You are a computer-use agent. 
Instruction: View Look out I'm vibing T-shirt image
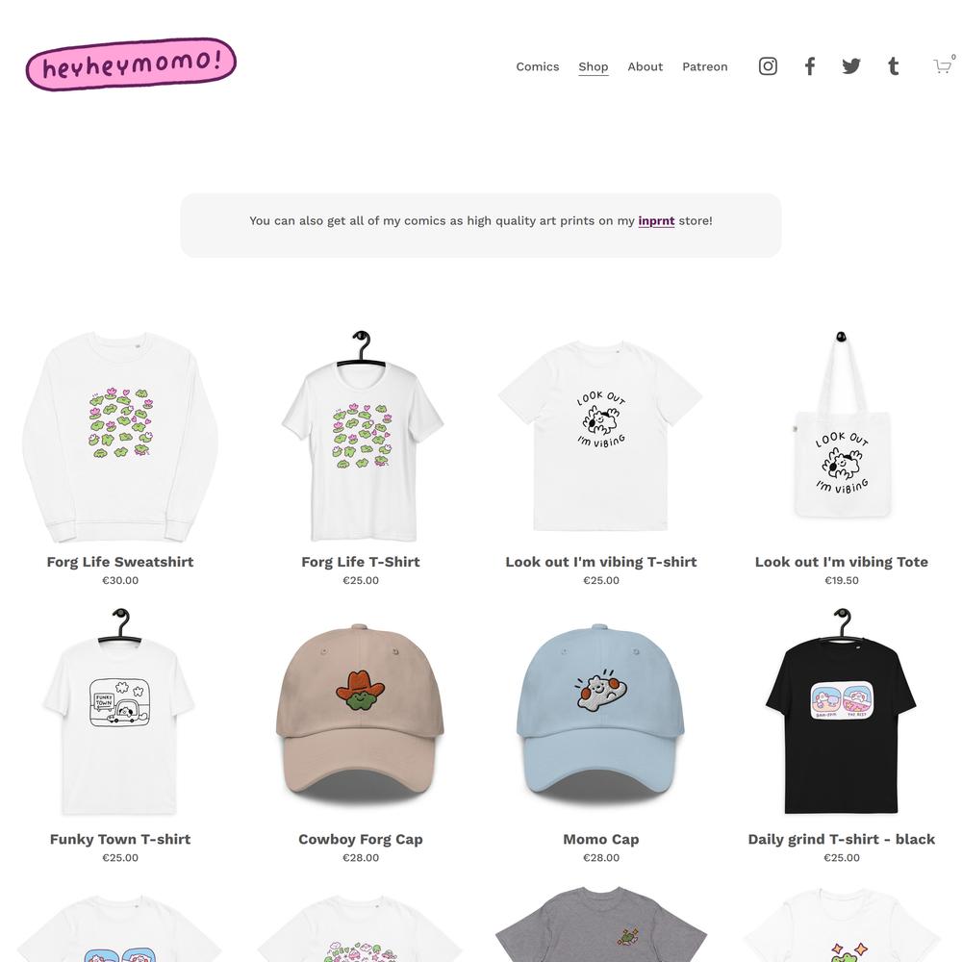click(x=600, y=436)
